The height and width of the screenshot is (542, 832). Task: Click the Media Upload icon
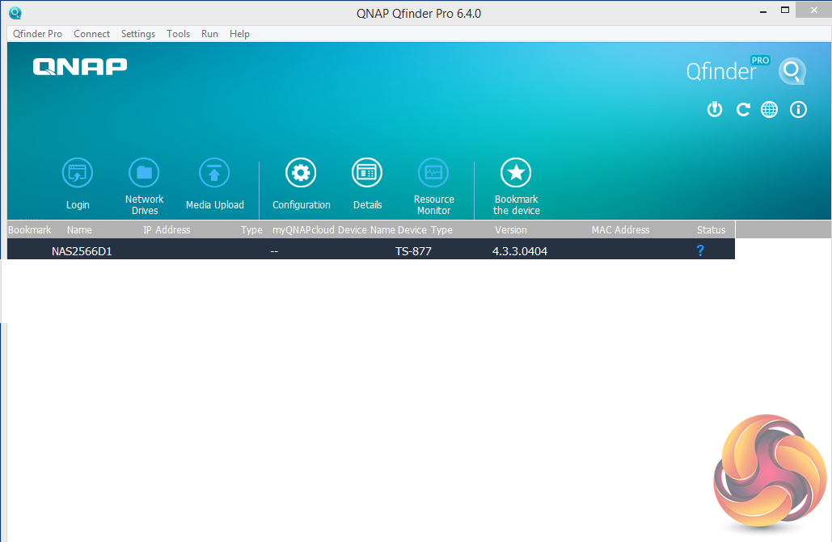point(214,173)
